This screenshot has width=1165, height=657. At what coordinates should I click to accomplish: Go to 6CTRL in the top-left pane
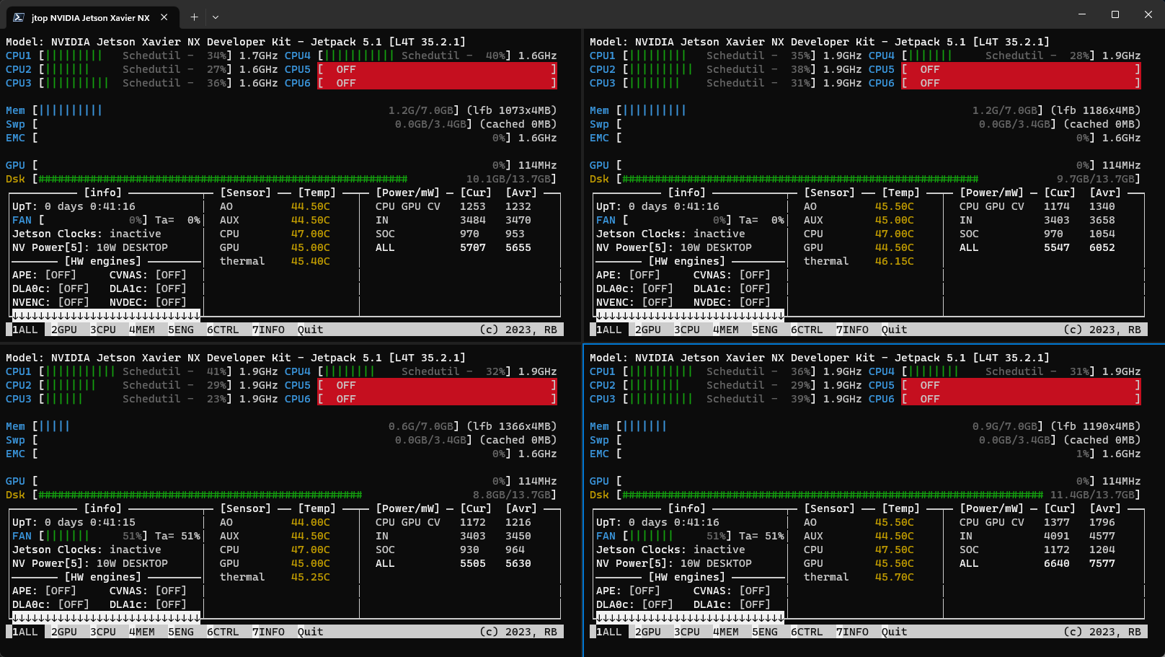tap(223, 330)
